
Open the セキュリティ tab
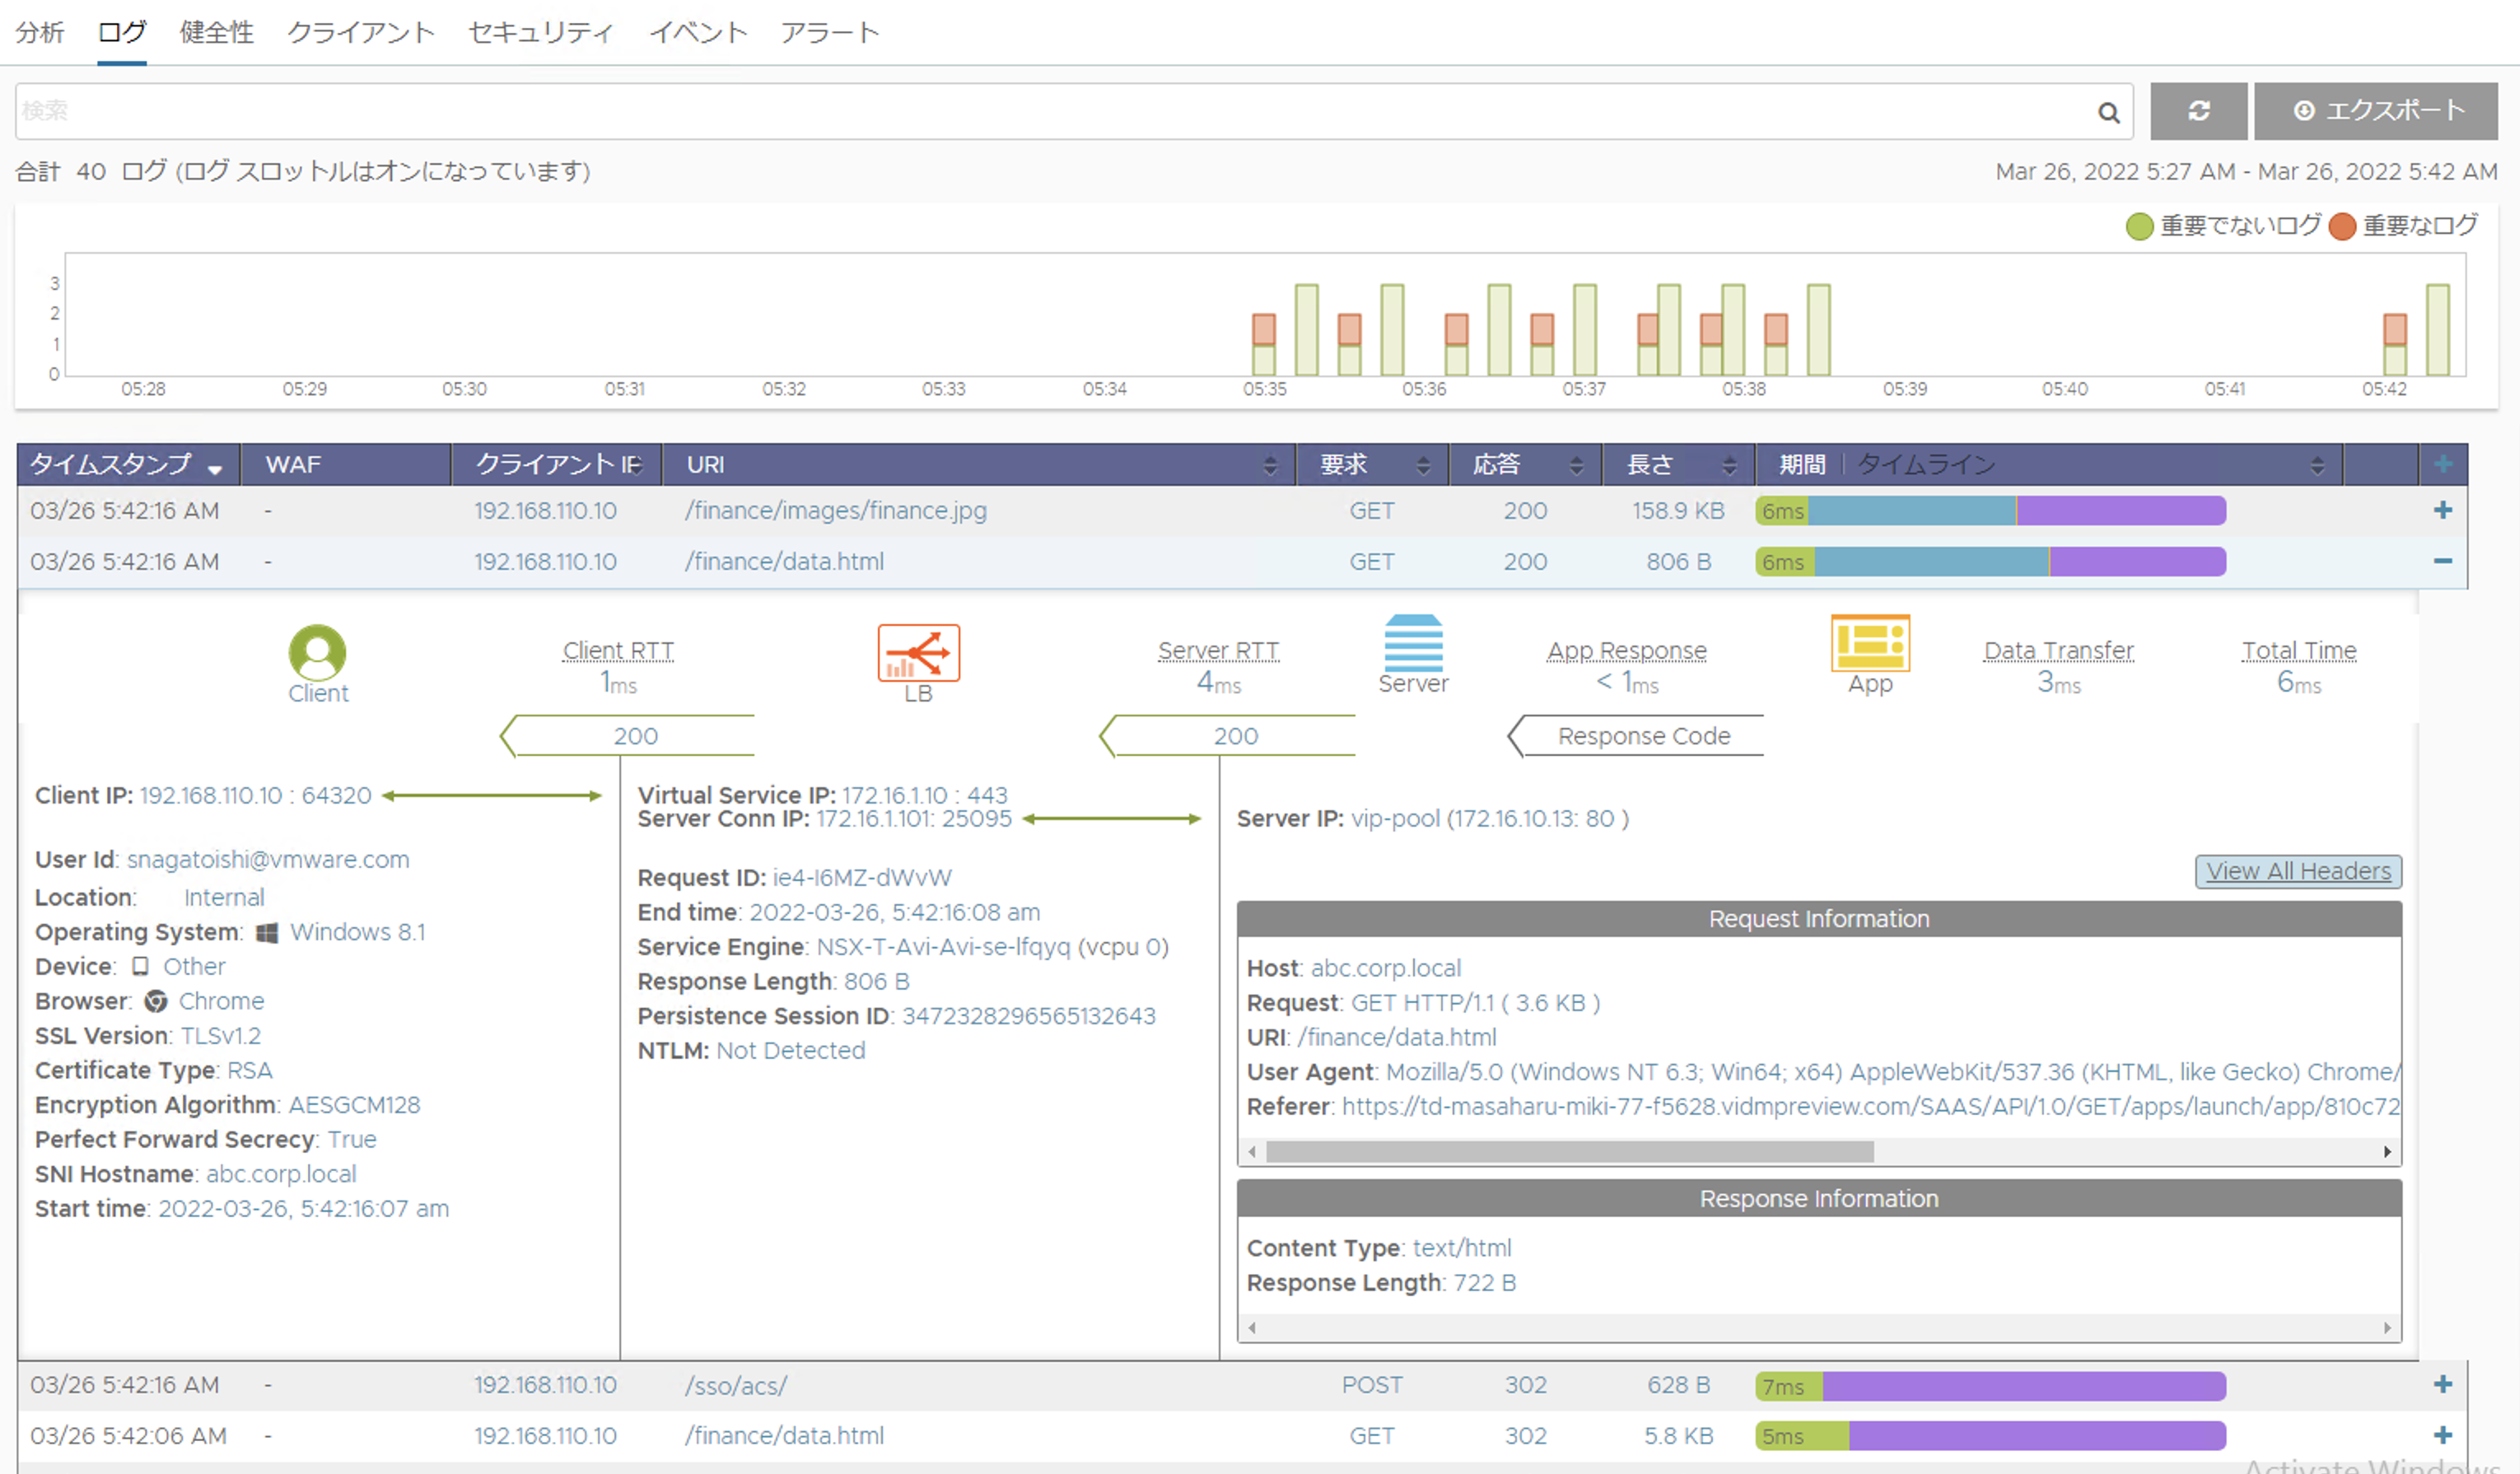click(x=540, y=32)
